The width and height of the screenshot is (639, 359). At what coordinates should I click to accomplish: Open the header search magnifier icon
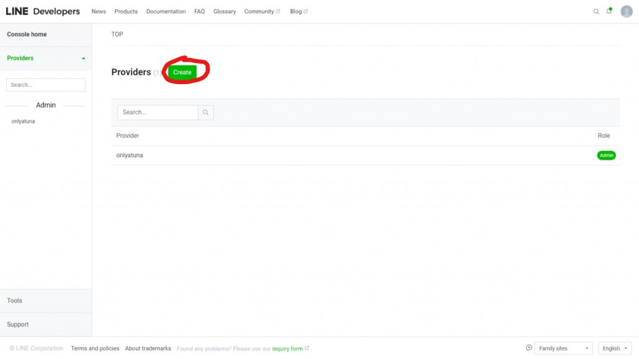(596, 11)
